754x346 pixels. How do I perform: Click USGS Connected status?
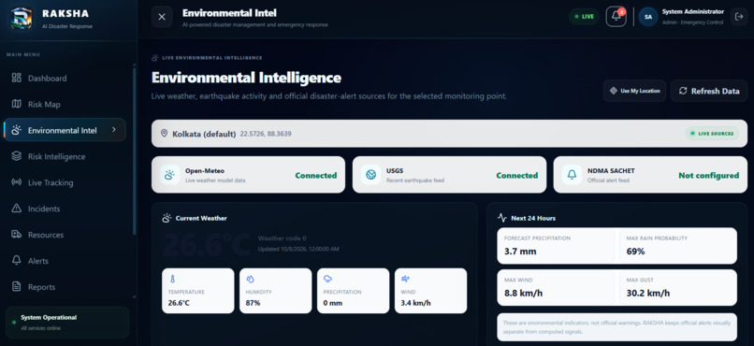coord(517,176)
